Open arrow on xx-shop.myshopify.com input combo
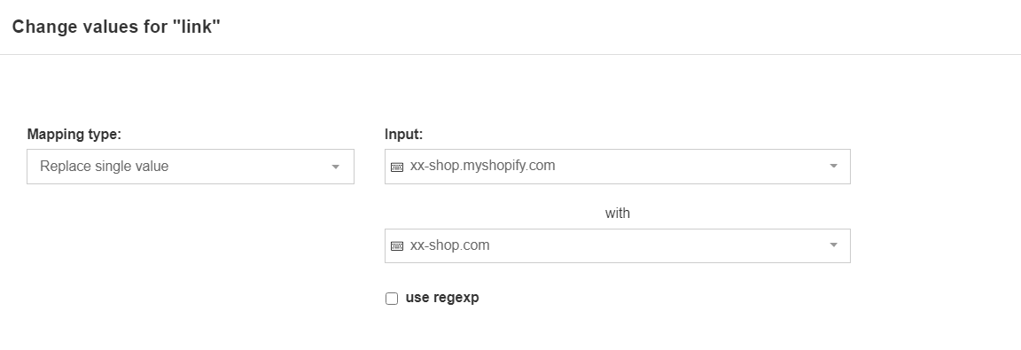 (x=833, y=167)
